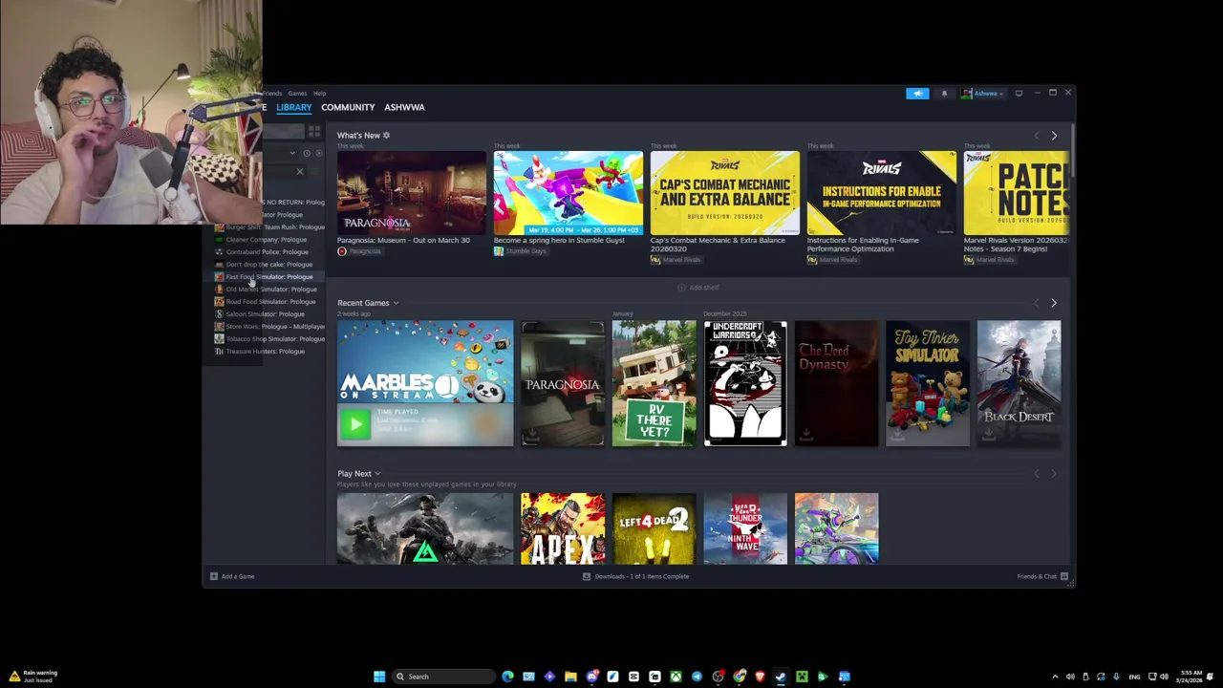Select Road Food Simulator: Prologue
The height and width of the screenshot is (688, 1223).
tap(264, 302)
